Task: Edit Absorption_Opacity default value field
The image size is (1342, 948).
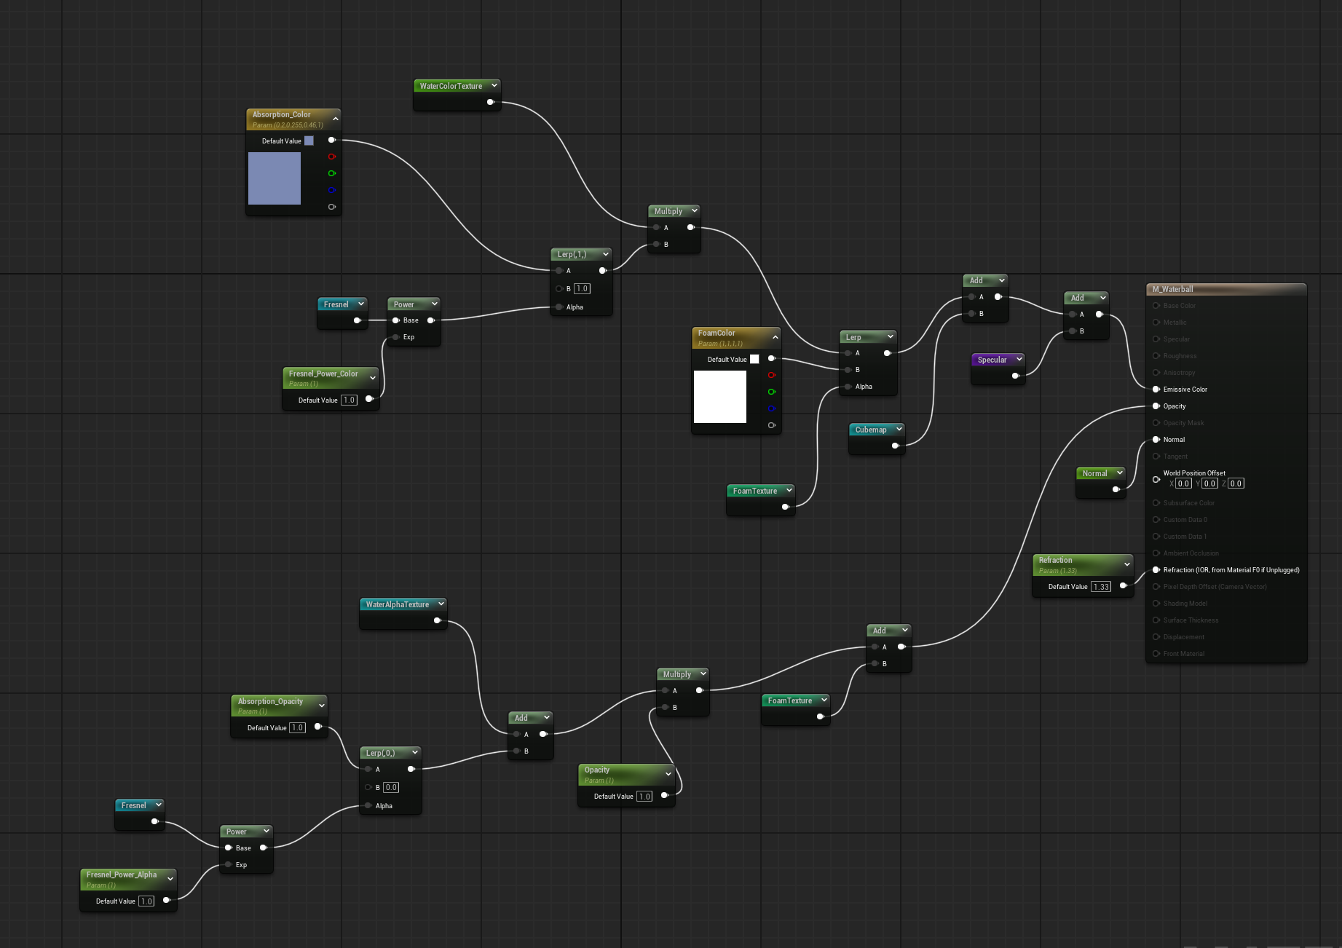Action: pos(298,727)
